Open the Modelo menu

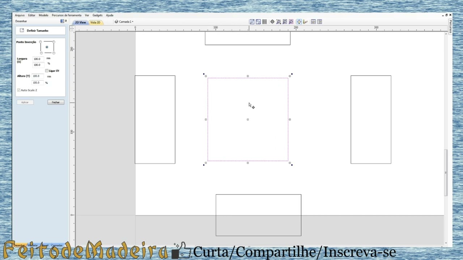tap(43, 15)
